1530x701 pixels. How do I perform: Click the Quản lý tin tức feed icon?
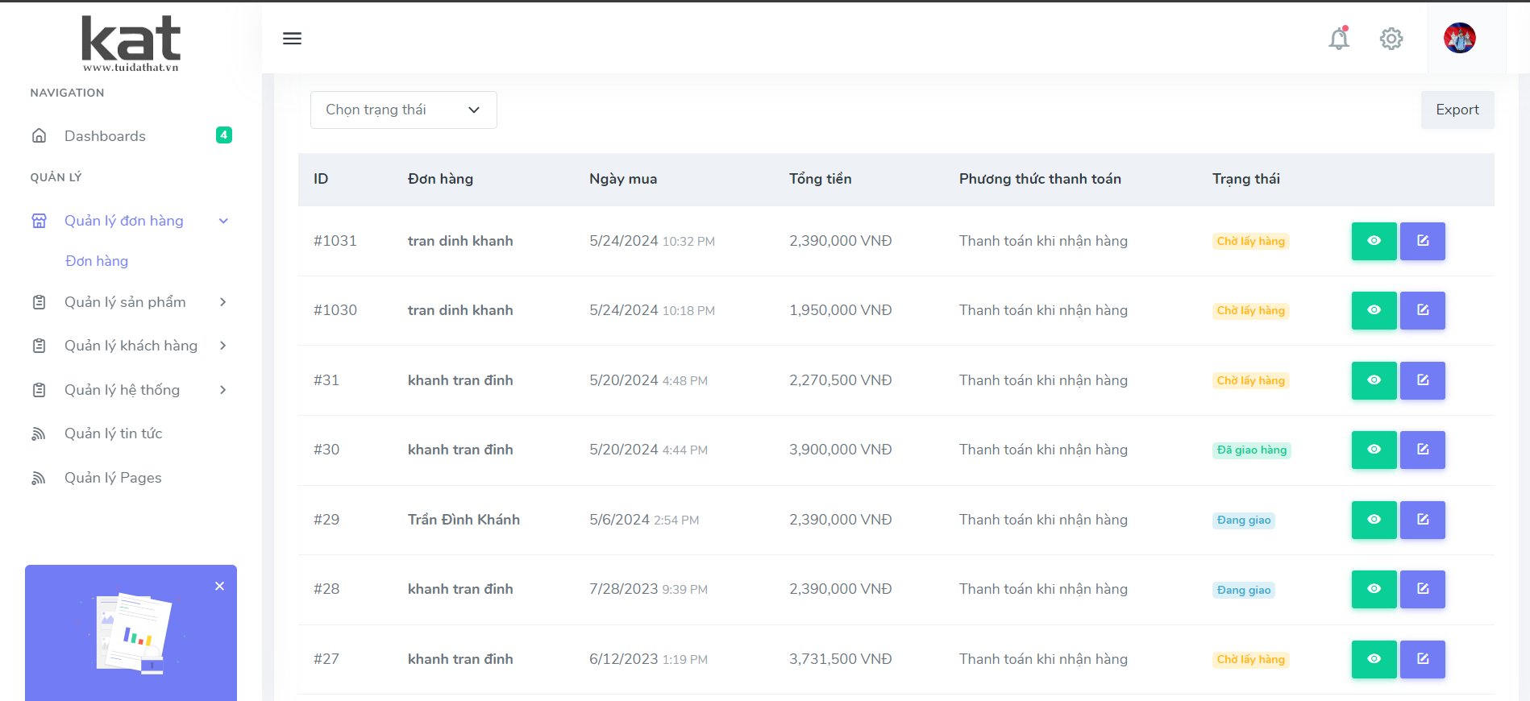tap(38, 433)
